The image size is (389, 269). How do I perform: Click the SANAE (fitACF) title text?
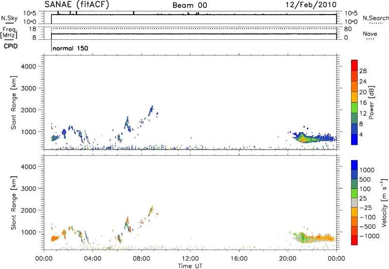[x=77, y=4]
